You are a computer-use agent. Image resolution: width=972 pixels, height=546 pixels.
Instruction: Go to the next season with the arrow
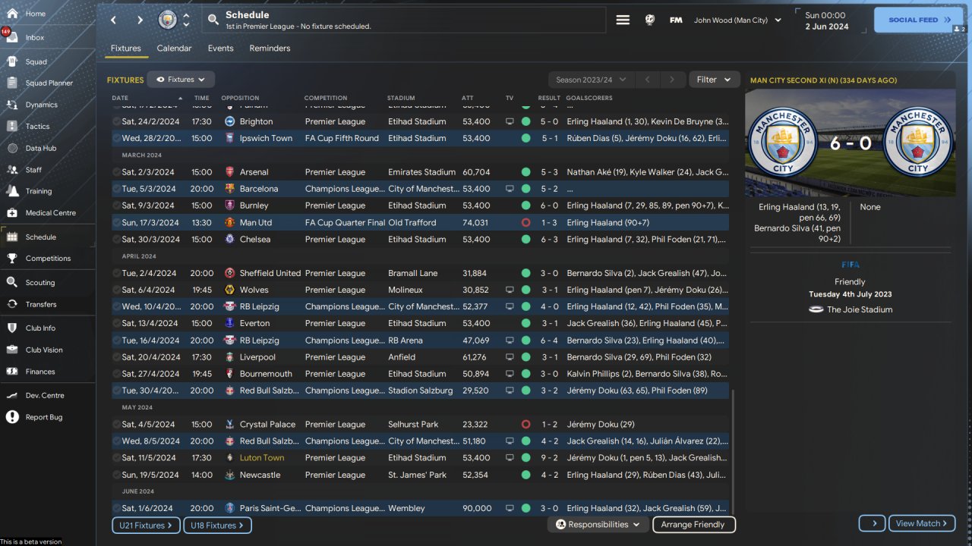click(672, 80)
